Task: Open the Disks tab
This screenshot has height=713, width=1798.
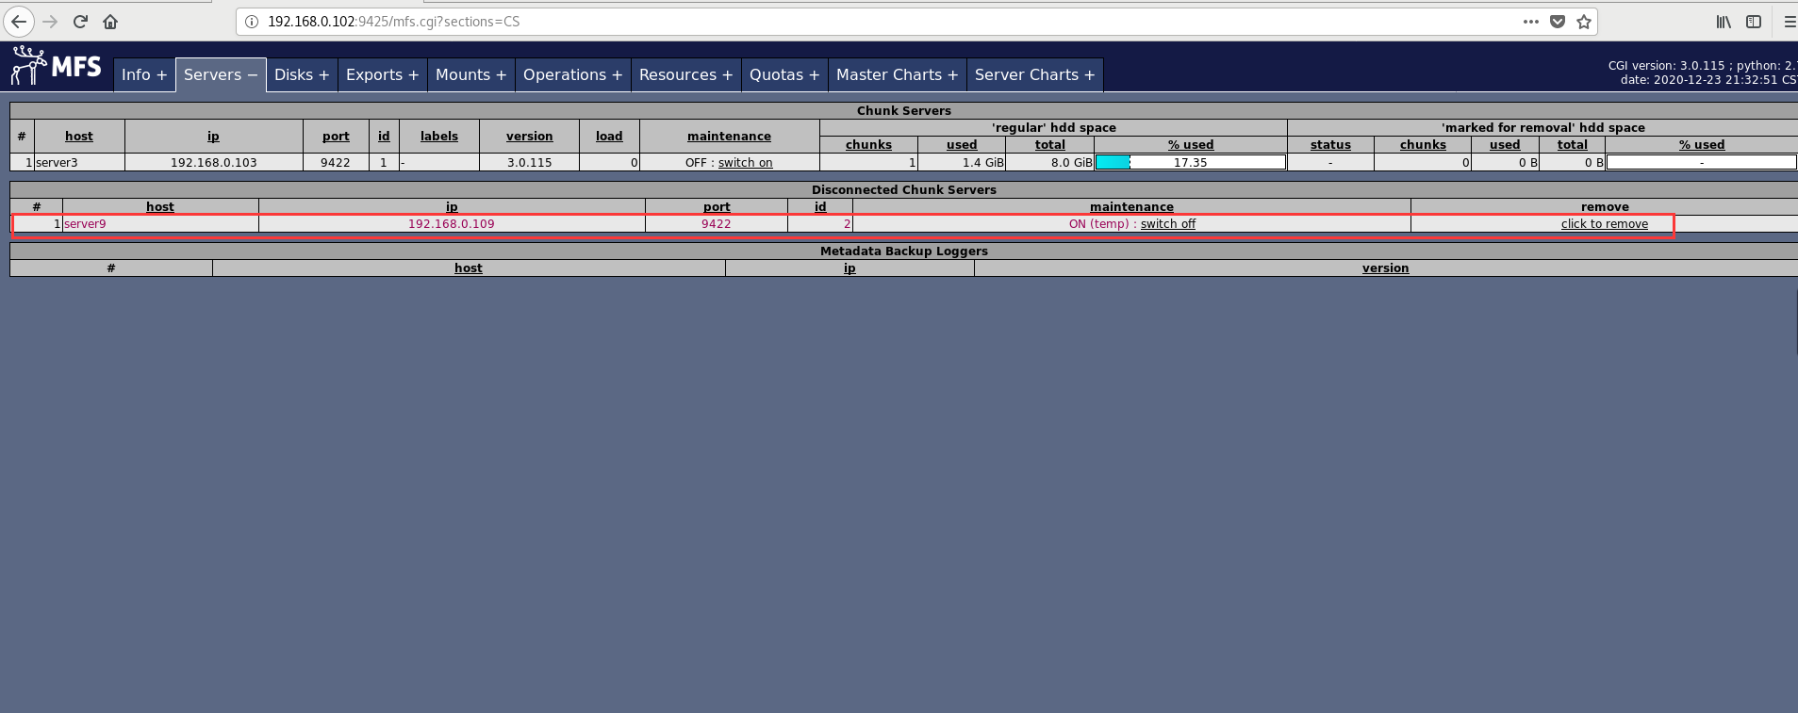Action: tap(302, 74)
